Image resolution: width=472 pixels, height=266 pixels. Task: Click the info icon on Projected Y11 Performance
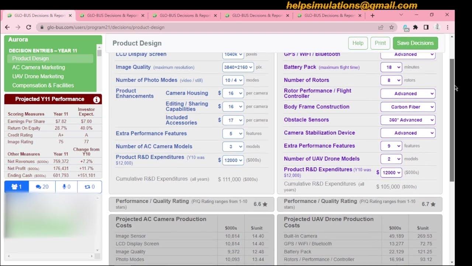97,99
